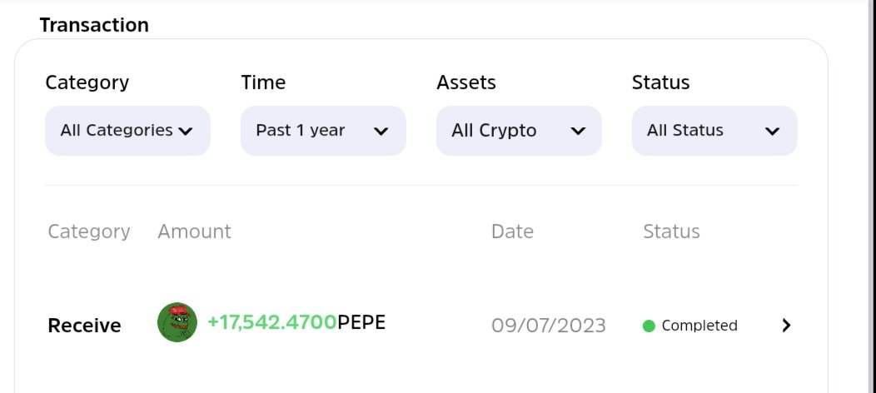Image resolution: width=876 pixels, height=393 pixels.
Task: Open the All Crypto assets filter
Action: point(519,131)
